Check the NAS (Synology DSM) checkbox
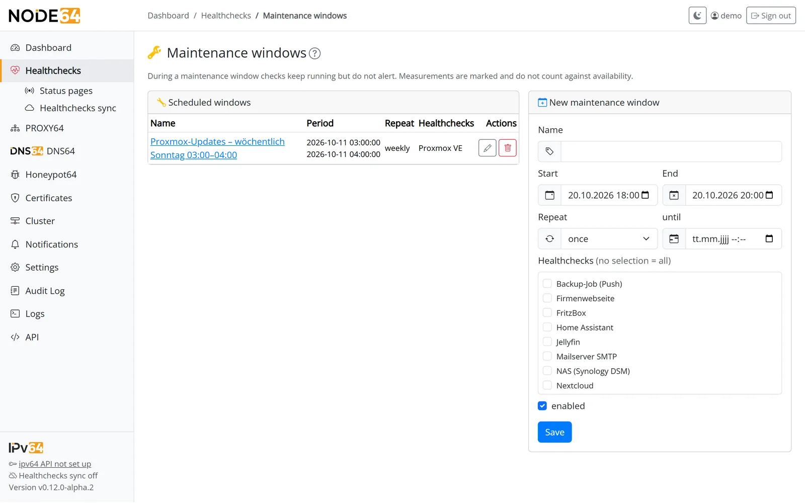Screen dimensions: 805x503 547,371
